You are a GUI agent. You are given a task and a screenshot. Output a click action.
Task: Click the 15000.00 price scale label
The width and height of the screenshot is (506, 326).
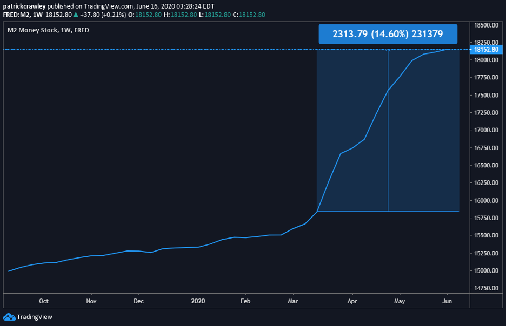485,271
